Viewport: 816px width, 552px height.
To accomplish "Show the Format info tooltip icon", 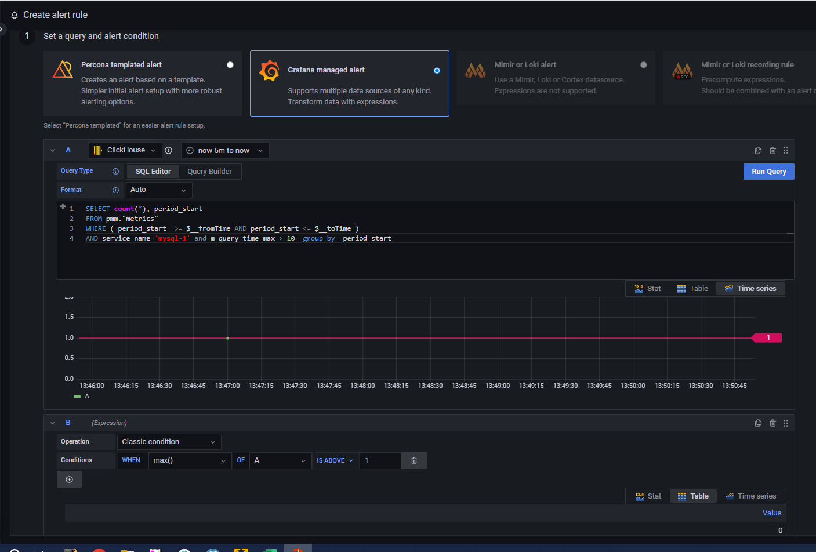I will click(115, 190).
